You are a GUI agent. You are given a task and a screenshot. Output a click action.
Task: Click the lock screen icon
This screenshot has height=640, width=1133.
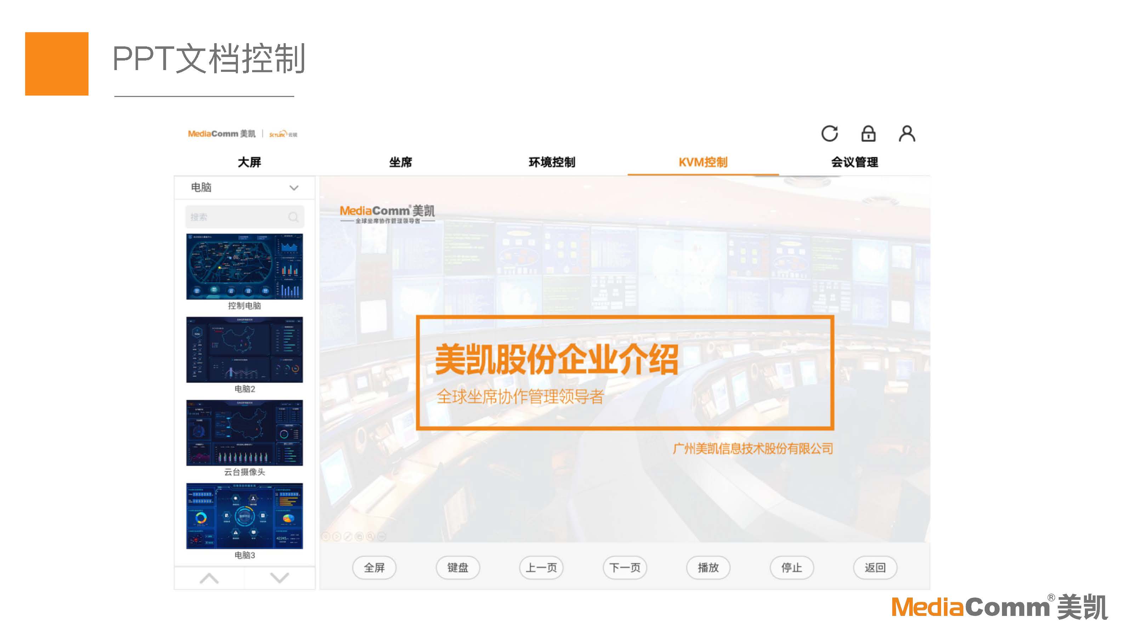point(868,134)
